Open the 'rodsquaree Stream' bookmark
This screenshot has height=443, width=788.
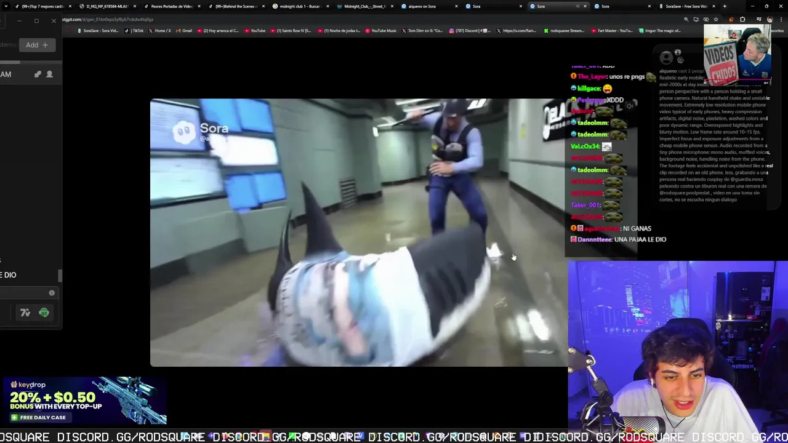coord(565,31)
